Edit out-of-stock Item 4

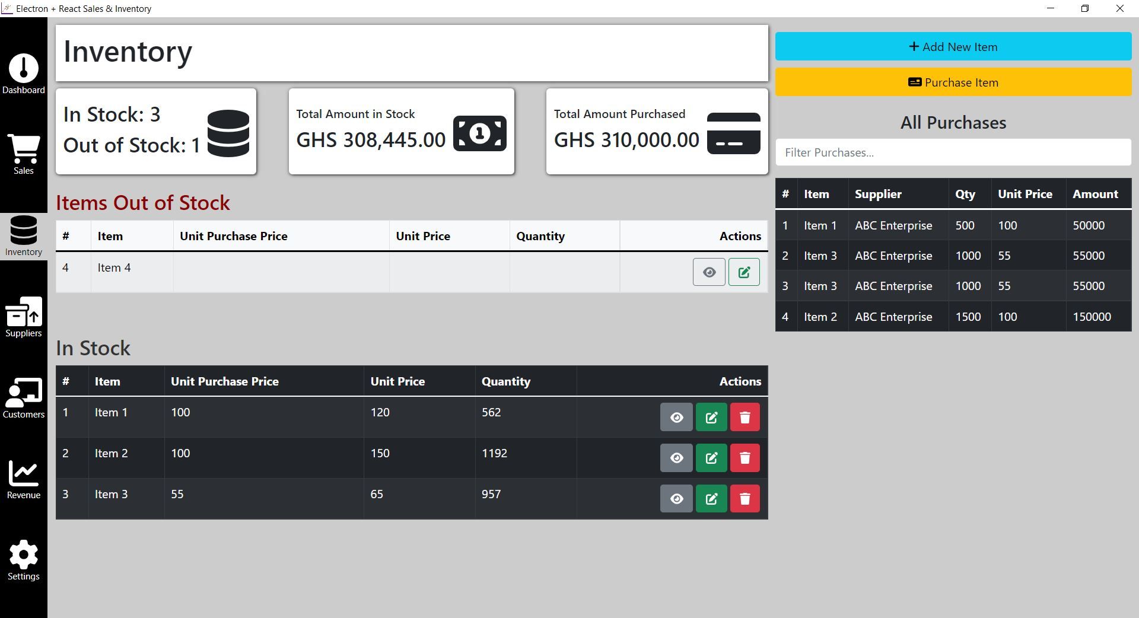[x=743, y=272]
